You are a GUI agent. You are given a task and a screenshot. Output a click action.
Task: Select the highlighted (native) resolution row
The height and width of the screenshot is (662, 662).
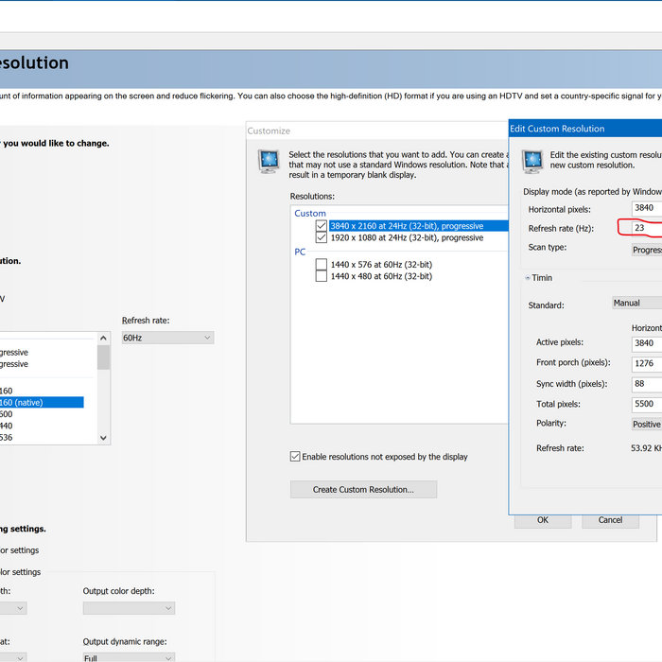(x=42, y=402)
